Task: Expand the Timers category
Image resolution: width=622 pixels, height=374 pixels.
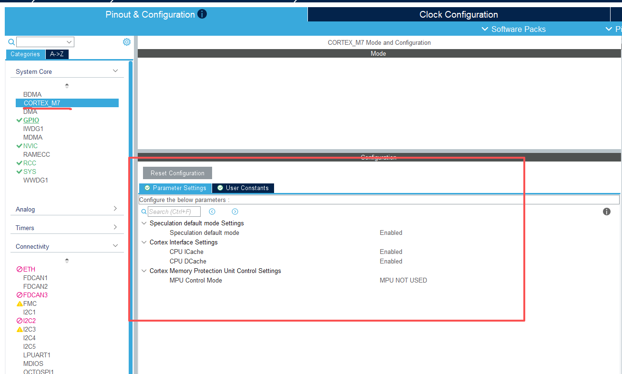Action: click(x=115, y=227)
